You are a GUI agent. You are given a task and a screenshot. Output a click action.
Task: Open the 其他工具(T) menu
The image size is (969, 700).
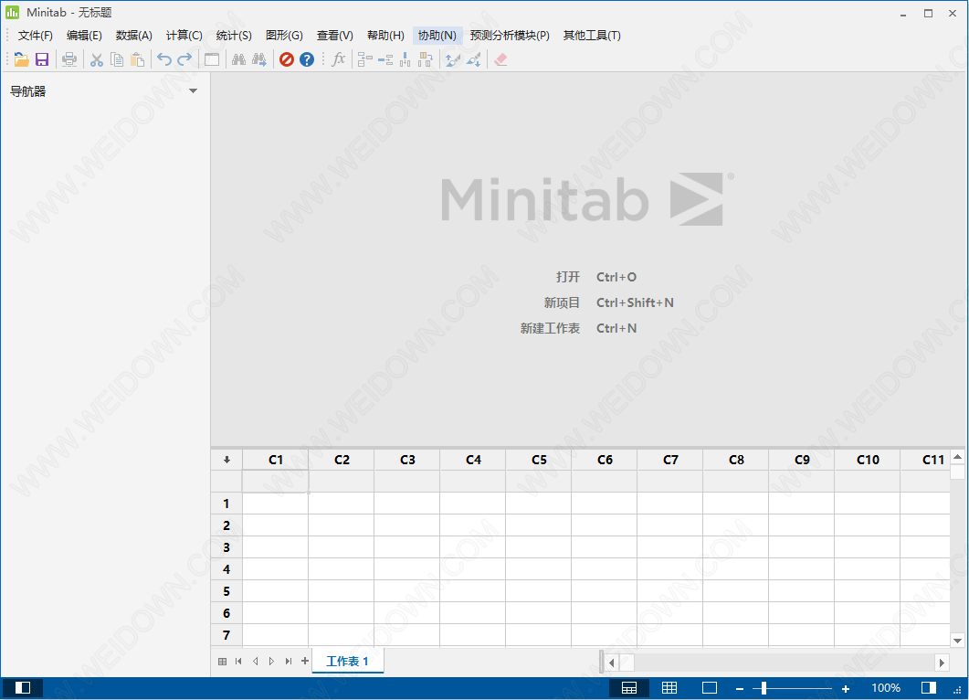click(592, 36)
